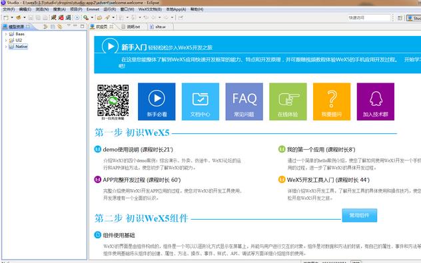Image resolution: width=421 pixels, height=263 pixels.
Task: Maximize the 模型资源 view panel
Action: pos(82,26)
